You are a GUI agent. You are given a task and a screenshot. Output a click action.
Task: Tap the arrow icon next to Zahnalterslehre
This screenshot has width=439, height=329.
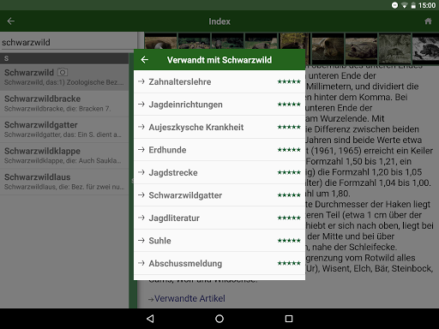pyautogui.click(x=141, y=81)
